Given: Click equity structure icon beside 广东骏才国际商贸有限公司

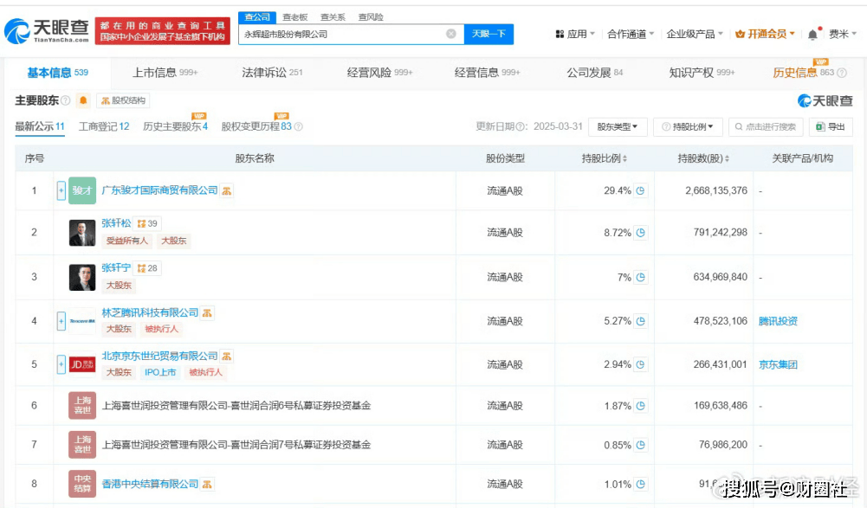Looking at the screenshot, I should tap(227, 190).
